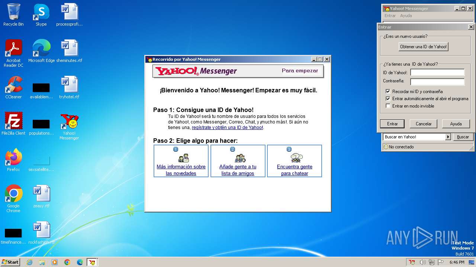
Task: Click the taskbar clock showing 6:46 PM
Action: (457, 262)
